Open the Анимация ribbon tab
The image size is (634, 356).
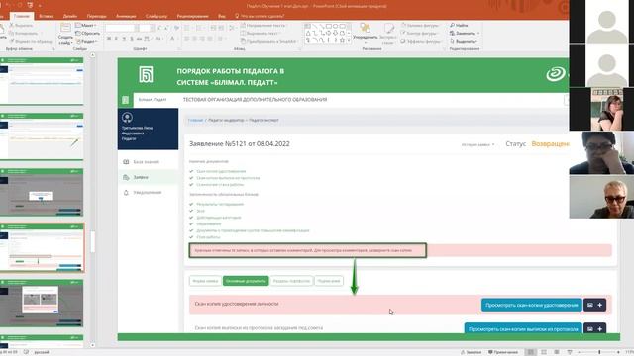(x=126, y=16)
